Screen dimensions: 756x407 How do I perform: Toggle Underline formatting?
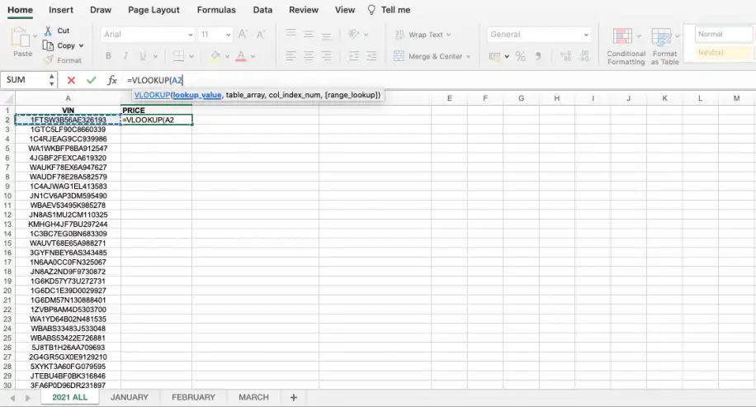[143, 56]
